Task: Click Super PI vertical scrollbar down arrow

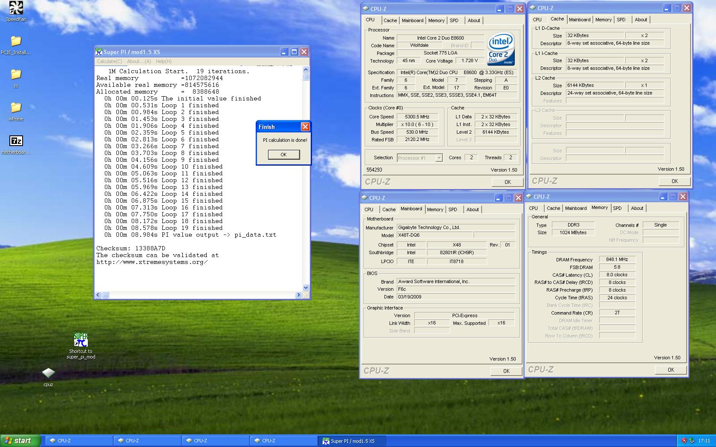Action: (306, 287)
